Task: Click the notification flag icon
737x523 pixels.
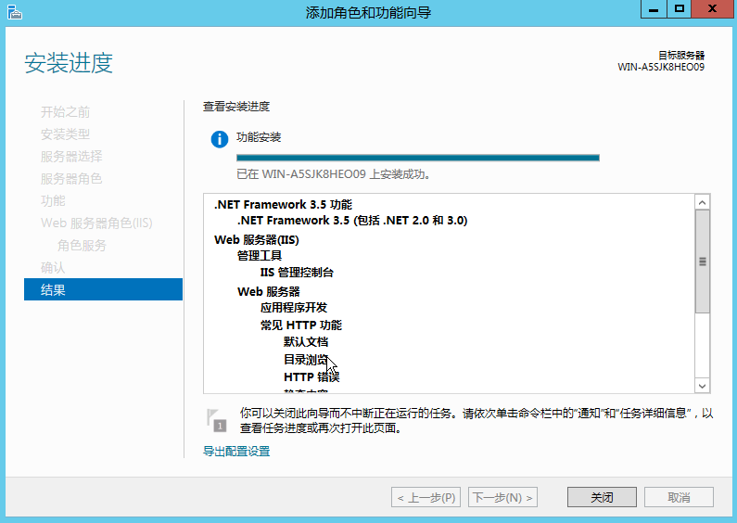Action: pos(216,420)
